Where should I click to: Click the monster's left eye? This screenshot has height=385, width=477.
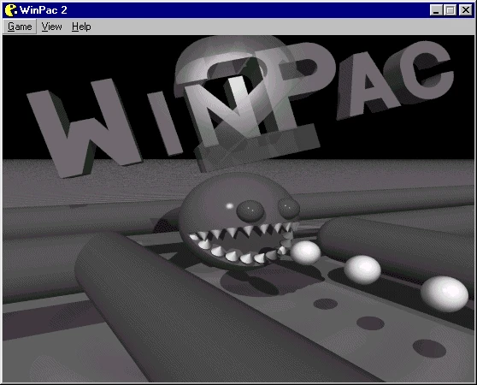coord(250,211)
